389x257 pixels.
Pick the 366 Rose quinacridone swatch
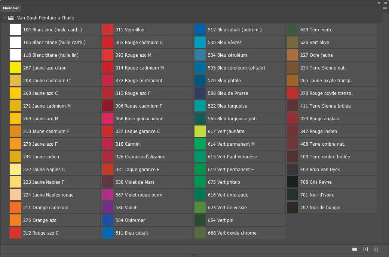pyautogui.click(x=147, y=119)
